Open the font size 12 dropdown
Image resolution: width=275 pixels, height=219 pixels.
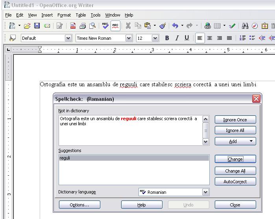[x=155, y=38]
